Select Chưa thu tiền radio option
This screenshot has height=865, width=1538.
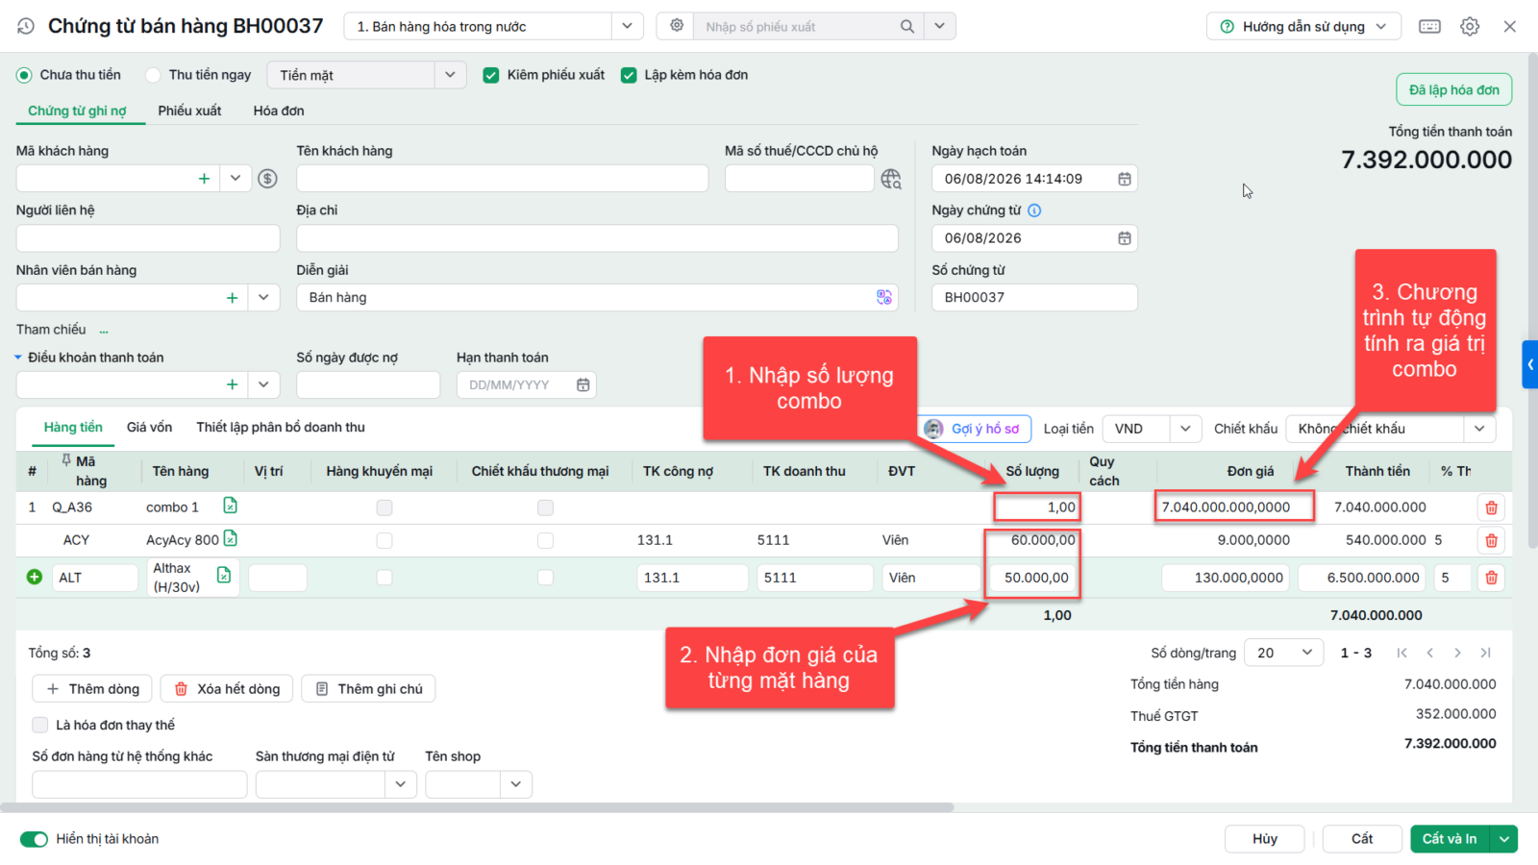24,75
